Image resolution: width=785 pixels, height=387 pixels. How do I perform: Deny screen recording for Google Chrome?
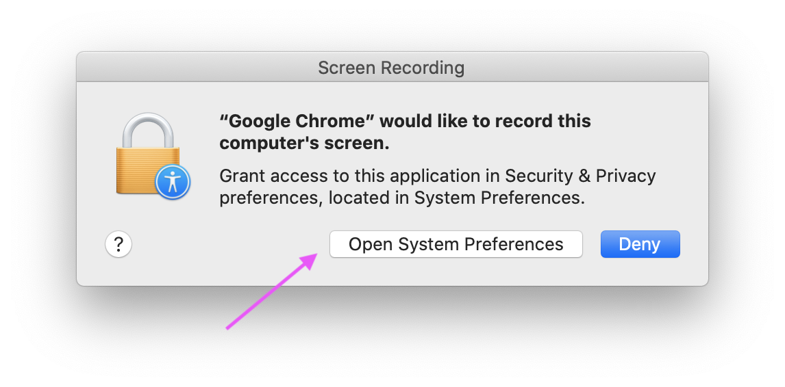pos(640,244)
